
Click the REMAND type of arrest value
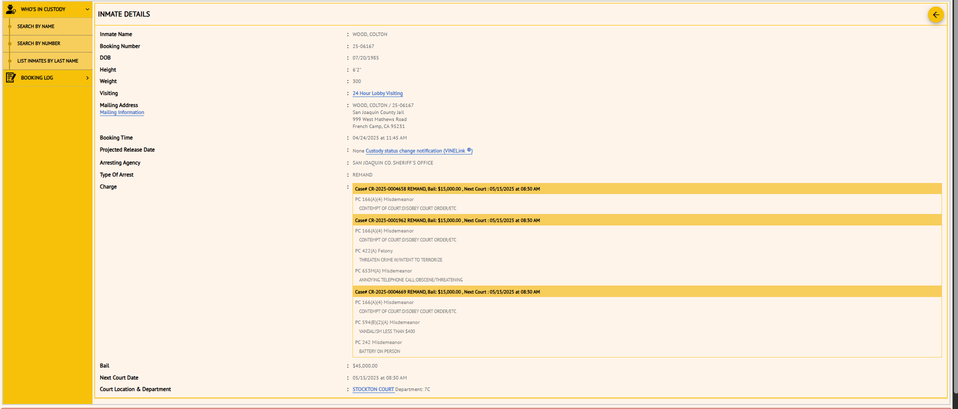362,175
